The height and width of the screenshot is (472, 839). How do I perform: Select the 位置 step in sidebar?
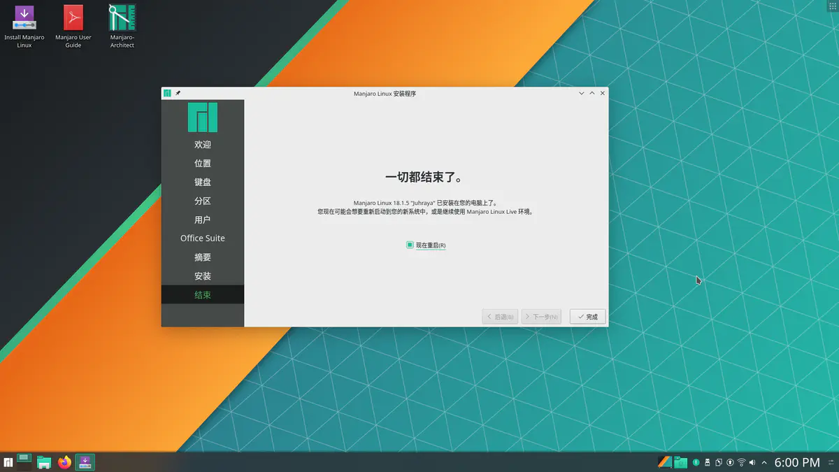point(203,163)
